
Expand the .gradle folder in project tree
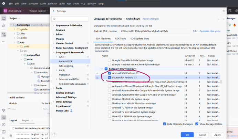pyautogui.click(x=14, y=29)
